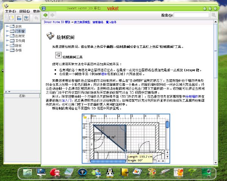Click the search magnifier button
Image resolution: width=227 pixels, height=181 pixels.
214,15
